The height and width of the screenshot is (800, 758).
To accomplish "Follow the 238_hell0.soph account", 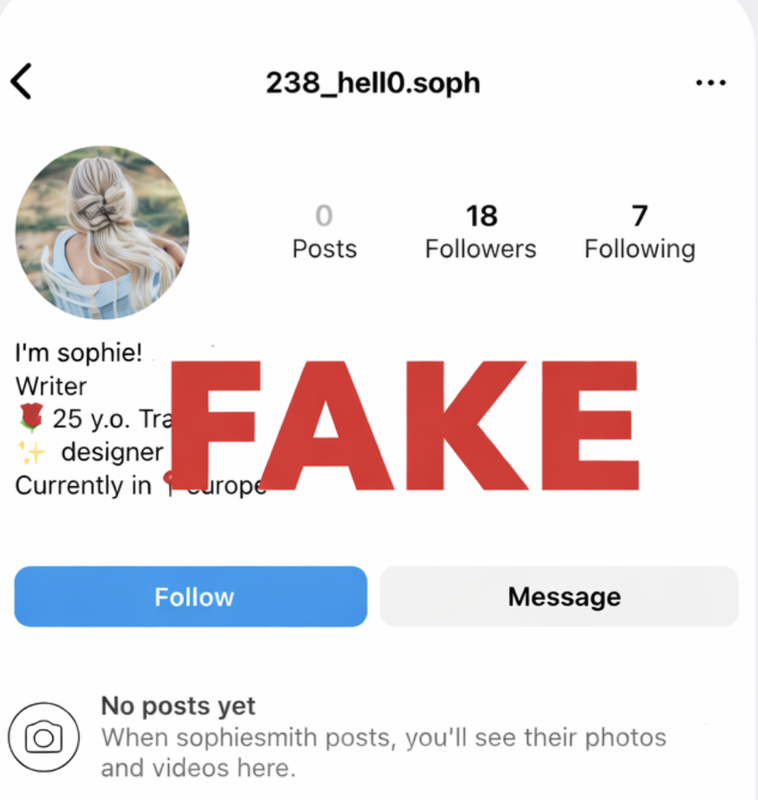I will (191, 597).
